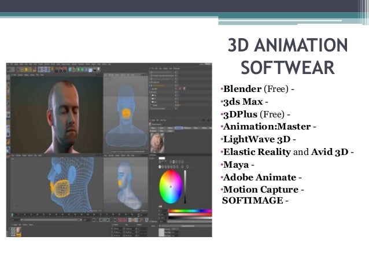Click the black-to-white value slider
The width and height of the screenshot is (369, 277).
click(x=190, y=218)
